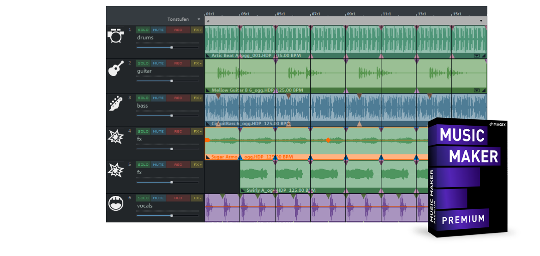Click the 'vocals' track name label
The width and height of the screenshot is (540, 256).
point(144,206)
